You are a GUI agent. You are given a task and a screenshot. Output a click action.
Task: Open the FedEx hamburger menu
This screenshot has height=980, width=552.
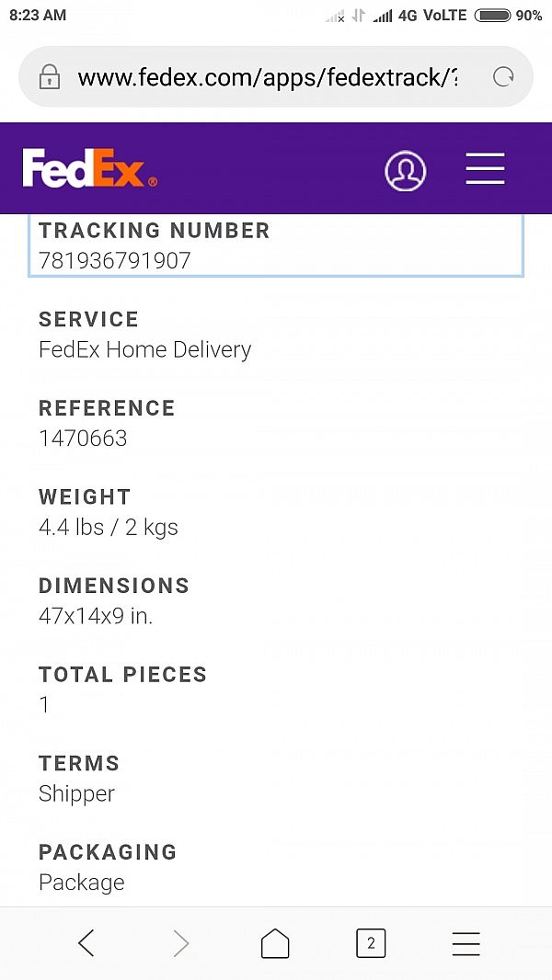485,169
